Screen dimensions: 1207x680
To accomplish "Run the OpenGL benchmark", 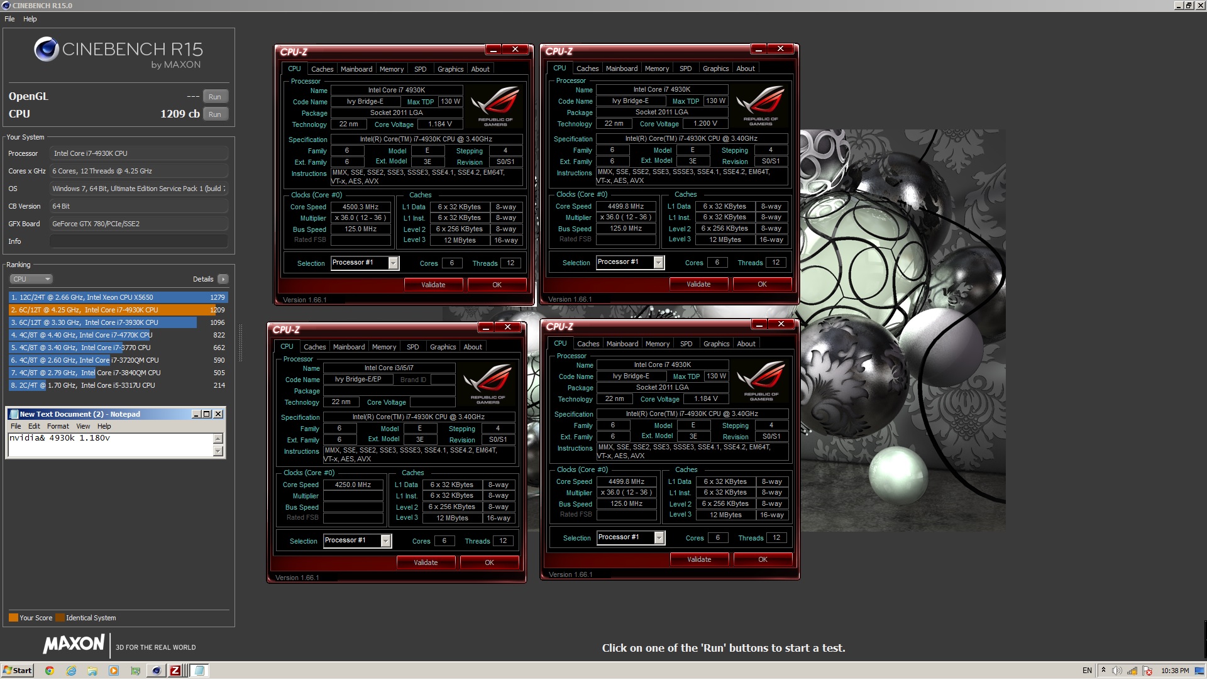I will [x=215, y=97].
